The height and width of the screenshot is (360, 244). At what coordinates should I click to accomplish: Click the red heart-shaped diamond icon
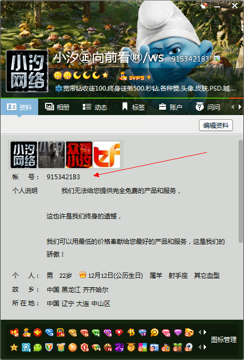click(x=119, y=332)
